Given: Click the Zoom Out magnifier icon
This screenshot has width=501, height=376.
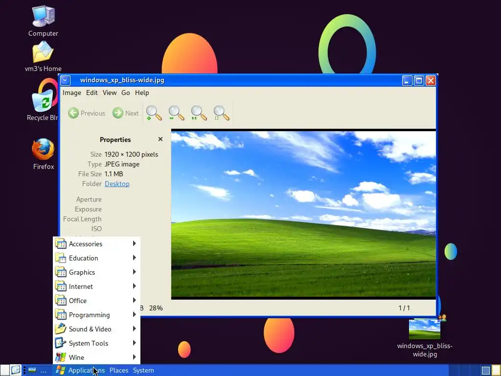Looking at the screenshot, I should click(x=176, y=113).
